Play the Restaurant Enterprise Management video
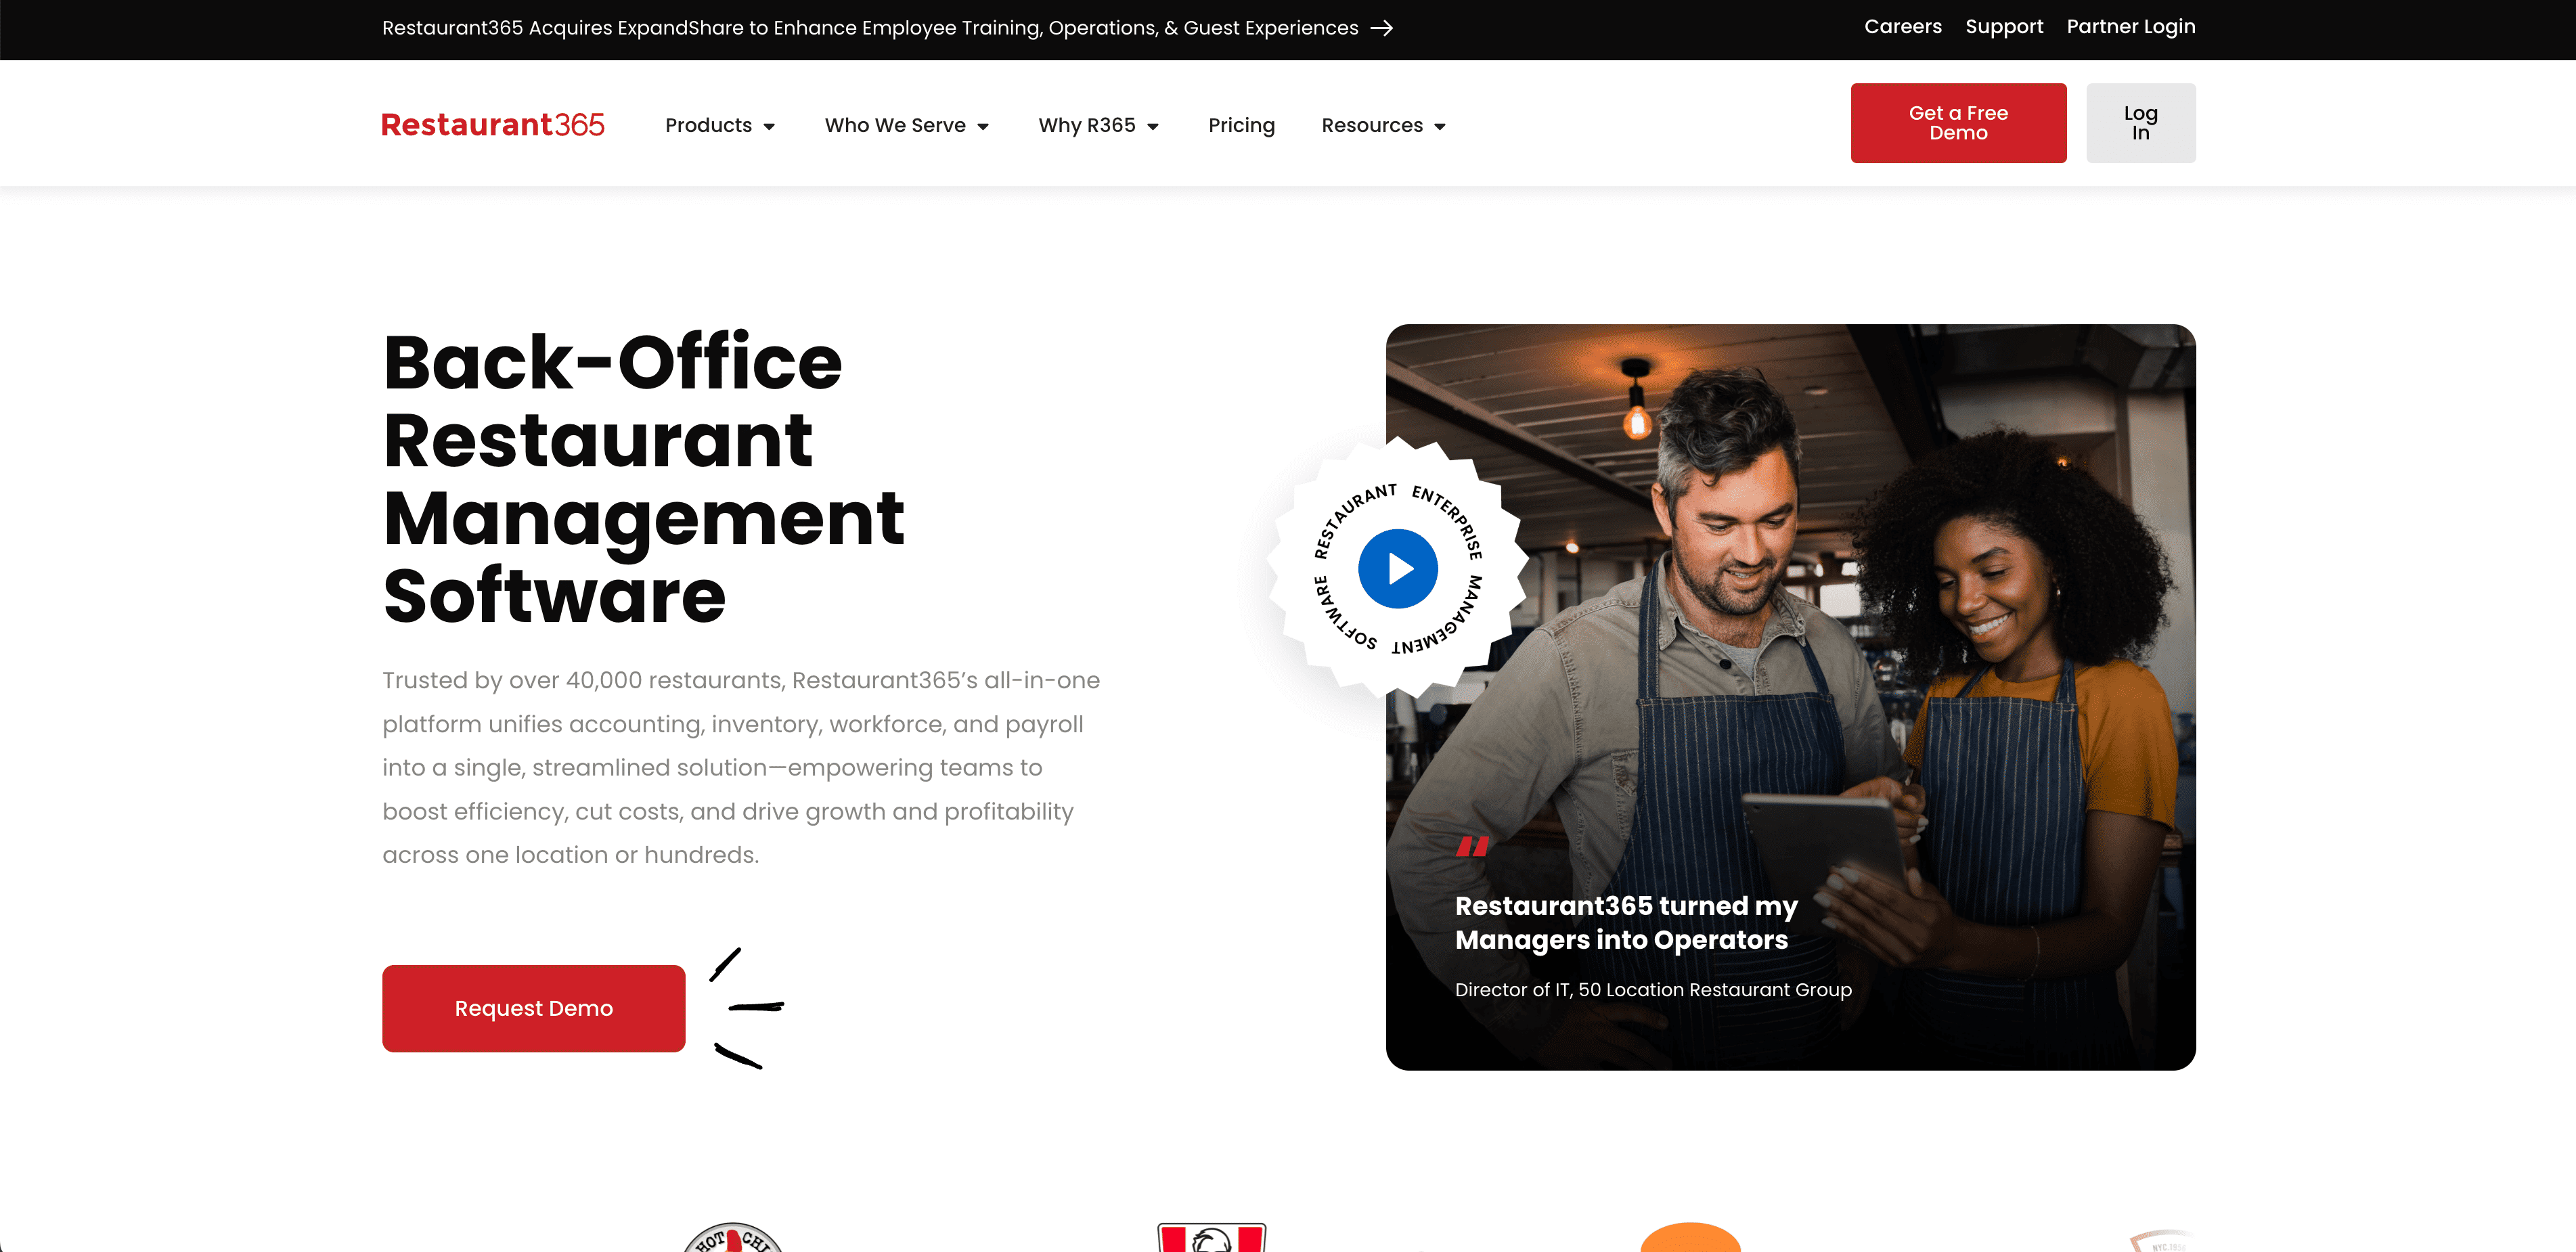Screen dimensions: 2576x1252 [1397, 568]
